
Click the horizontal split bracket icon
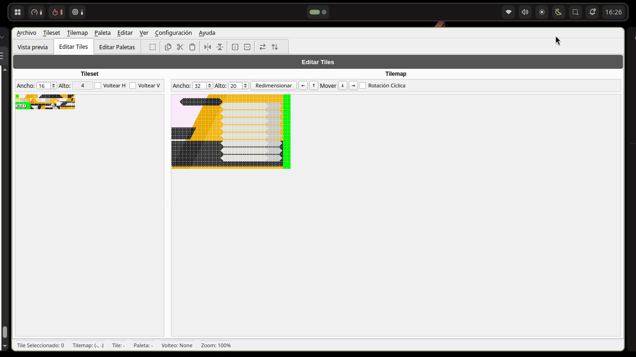(x=247, y=47)
